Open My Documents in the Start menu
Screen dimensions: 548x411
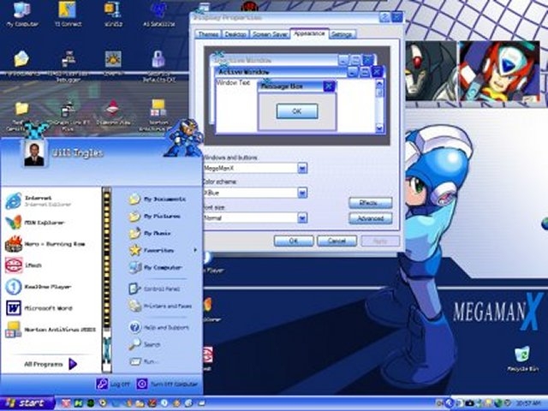[x=158, y=200]
